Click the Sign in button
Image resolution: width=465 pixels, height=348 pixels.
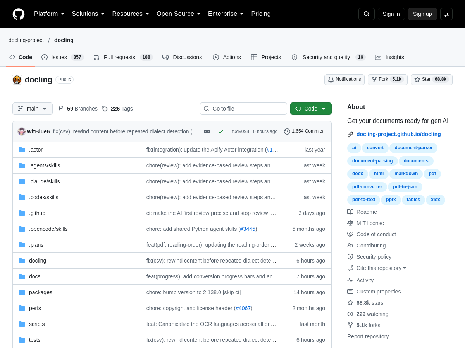coord(391,14)
